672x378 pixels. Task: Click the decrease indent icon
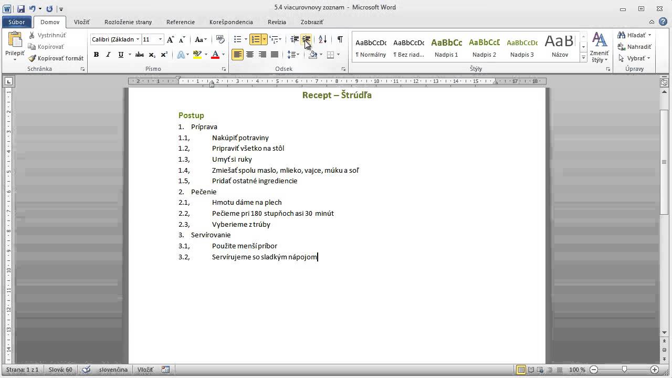(x=295, y=39)
